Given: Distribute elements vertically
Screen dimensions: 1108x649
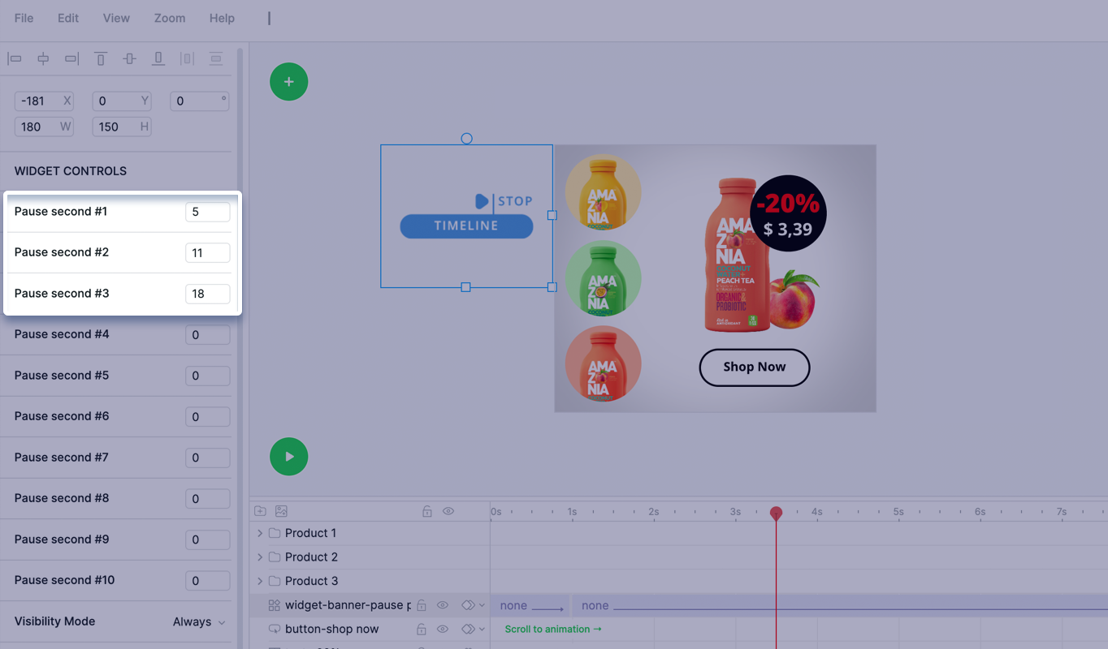Looking at the screenshot, I should (x=216, y=58).
